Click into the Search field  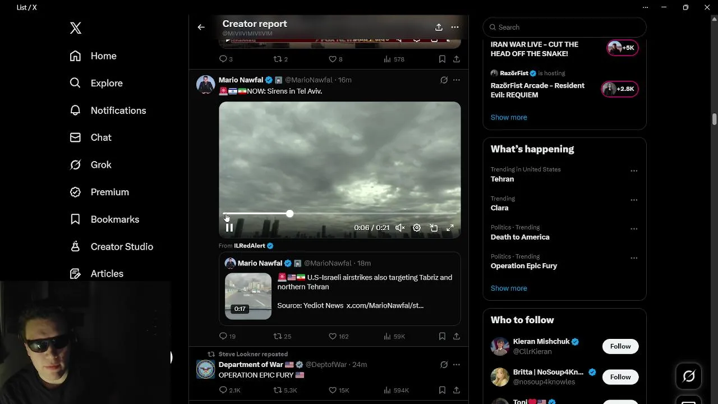(564, 27)
